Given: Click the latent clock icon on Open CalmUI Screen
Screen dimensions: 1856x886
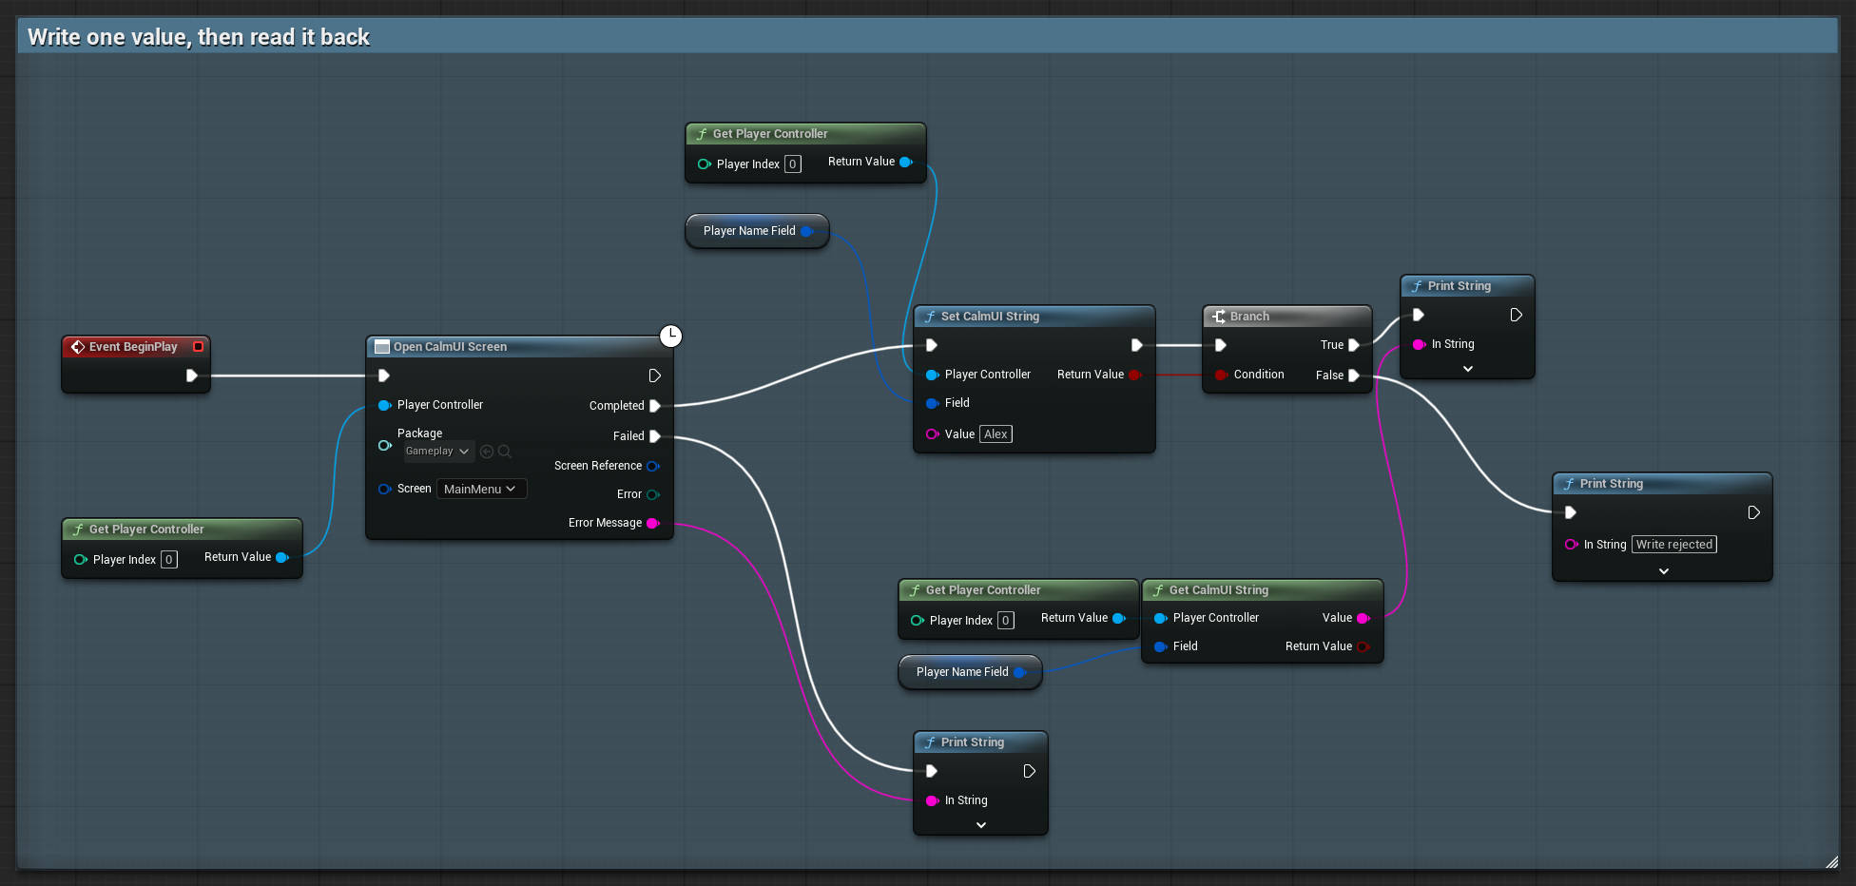Looking at the screenshot, I should coord(671,336).
